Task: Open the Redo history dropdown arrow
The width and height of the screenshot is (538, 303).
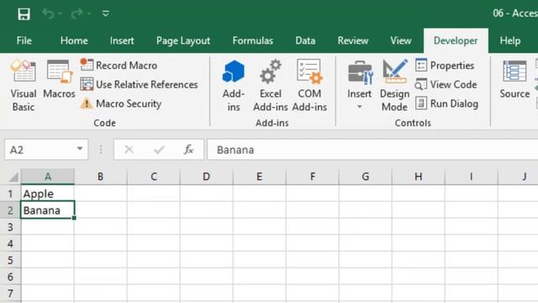Action: pyautogui.click(x=89, y=13)
